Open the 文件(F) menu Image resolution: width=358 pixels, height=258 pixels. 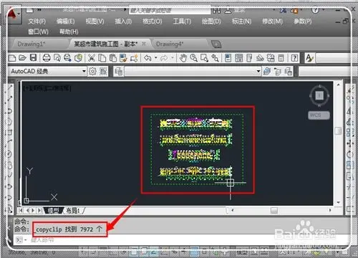[37, 21]
